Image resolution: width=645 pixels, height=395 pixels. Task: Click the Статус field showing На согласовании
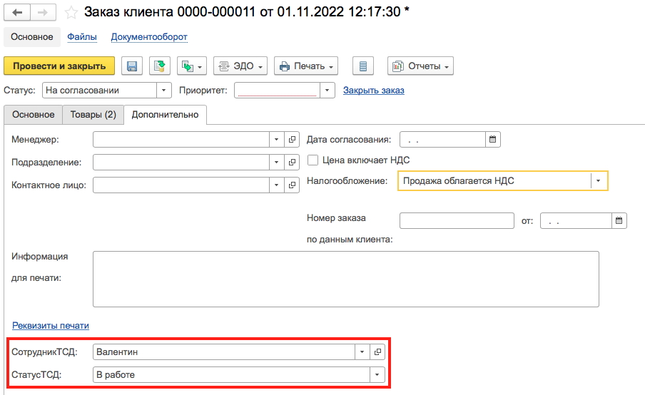tap(100, 91)
